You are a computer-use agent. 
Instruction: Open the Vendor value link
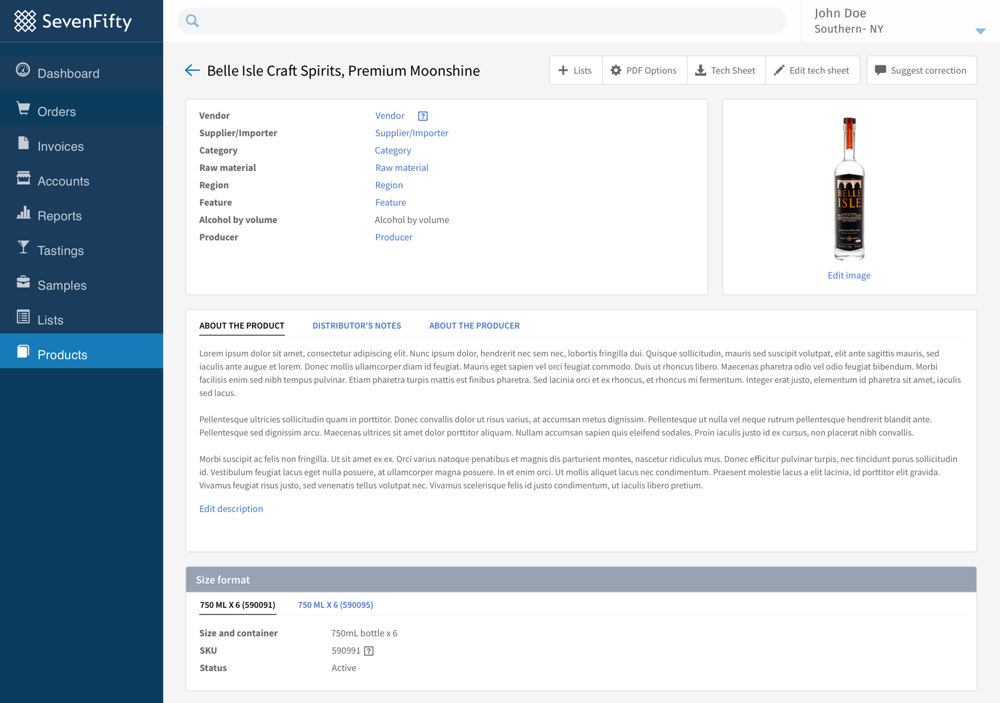click(390, 115)
